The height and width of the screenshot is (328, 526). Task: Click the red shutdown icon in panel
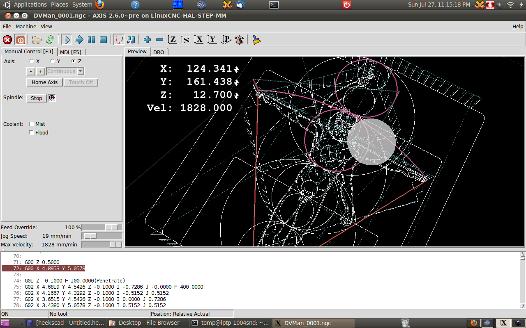(347, 5)
